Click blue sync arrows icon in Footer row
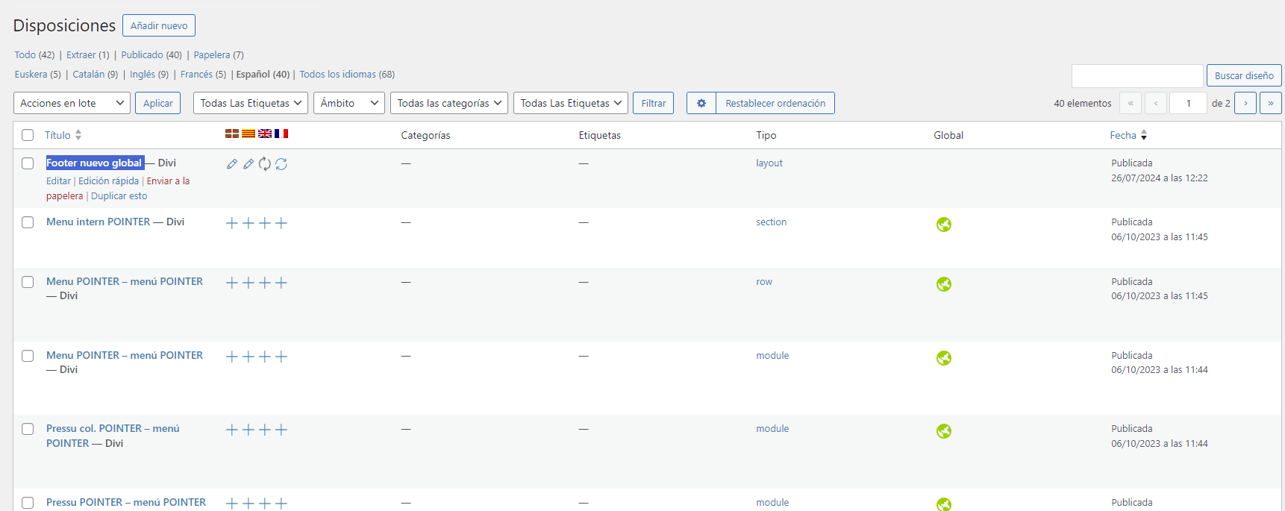Image resolution: width=1285 pixels, height=511 pixels. tap(281, 163)
